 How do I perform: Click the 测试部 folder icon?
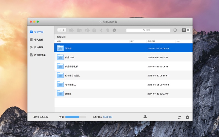(x=60, y=48)
